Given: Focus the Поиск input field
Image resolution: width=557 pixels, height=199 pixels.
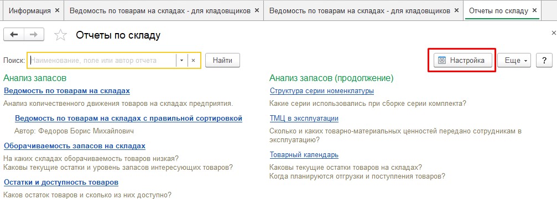Looking at the screenshot, I should coord(102,61).
